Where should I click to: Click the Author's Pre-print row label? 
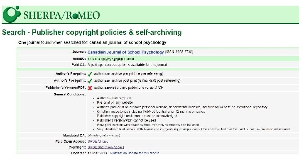click(70, 73)
